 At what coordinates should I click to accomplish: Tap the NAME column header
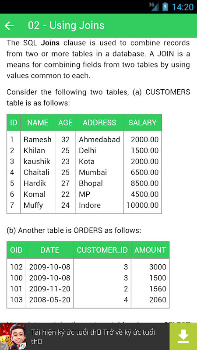click(x=38, y=122)
